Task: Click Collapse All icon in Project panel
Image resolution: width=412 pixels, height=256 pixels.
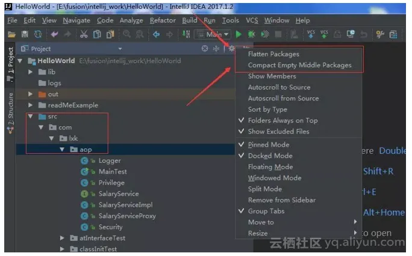Action: point(216,49)
